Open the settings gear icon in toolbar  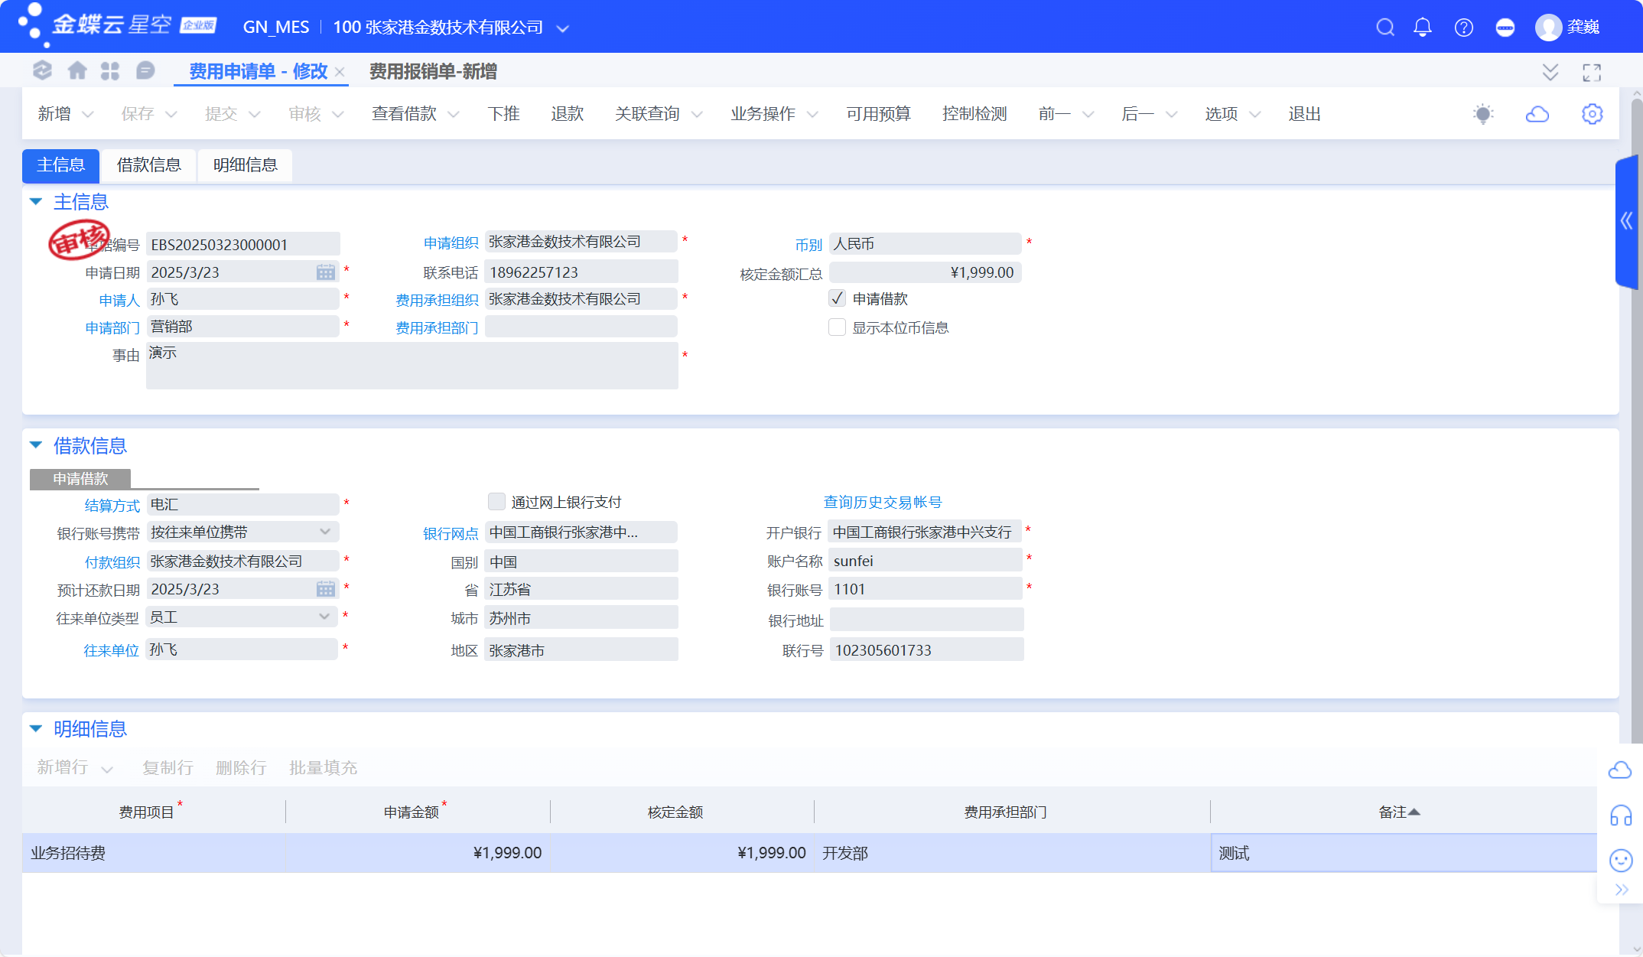(1593, 114)
